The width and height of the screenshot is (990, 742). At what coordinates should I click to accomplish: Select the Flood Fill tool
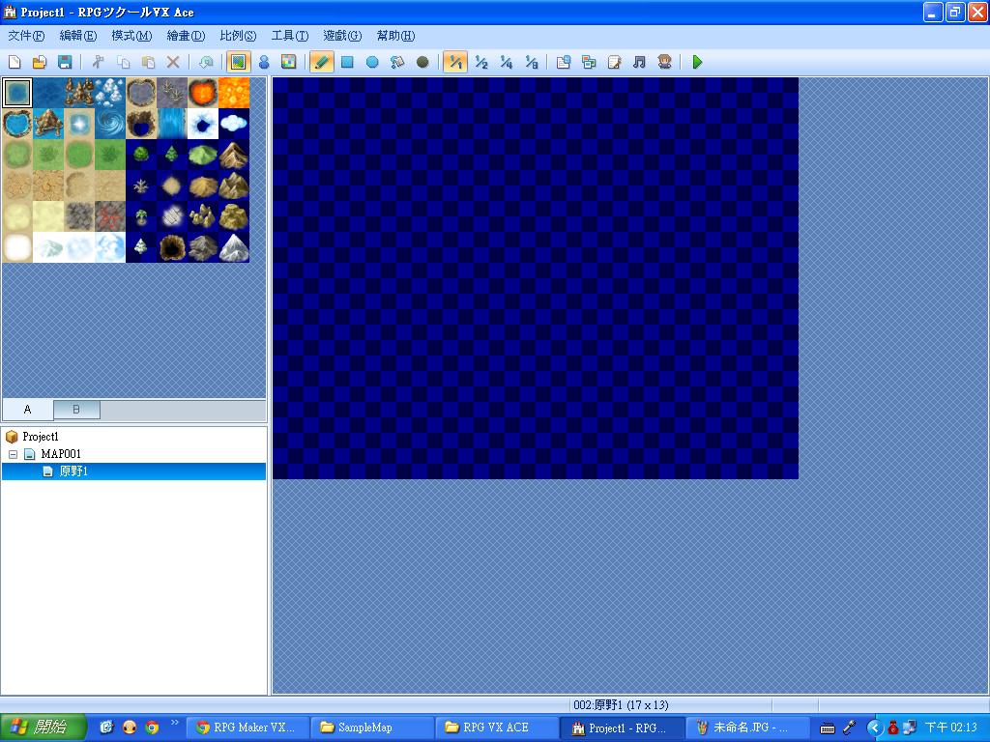pyautogui.click(x=397, y=62)
